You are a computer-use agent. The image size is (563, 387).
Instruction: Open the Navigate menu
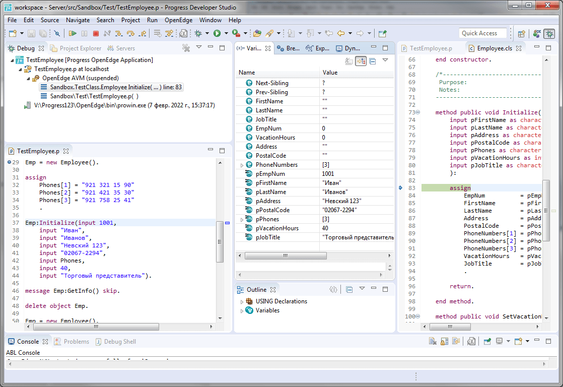click(78, 20)
